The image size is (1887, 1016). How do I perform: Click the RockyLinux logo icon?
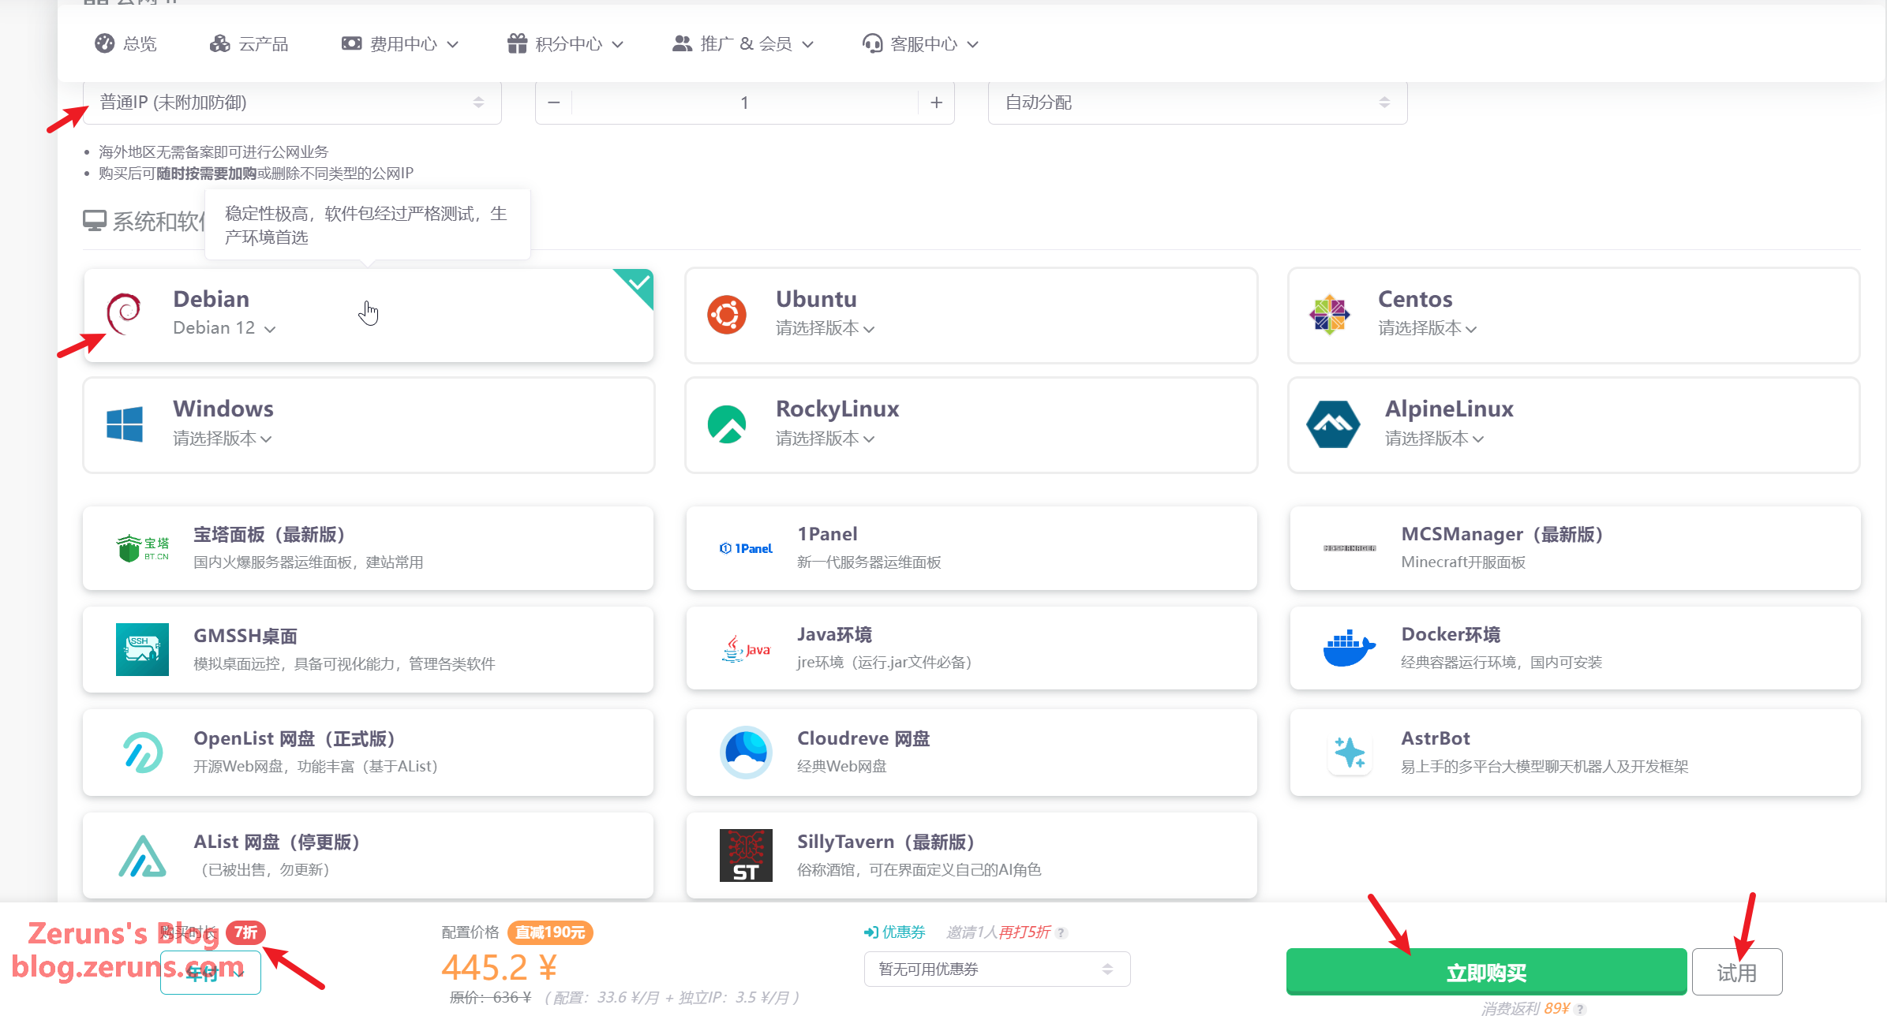click(x=726, y=424)
